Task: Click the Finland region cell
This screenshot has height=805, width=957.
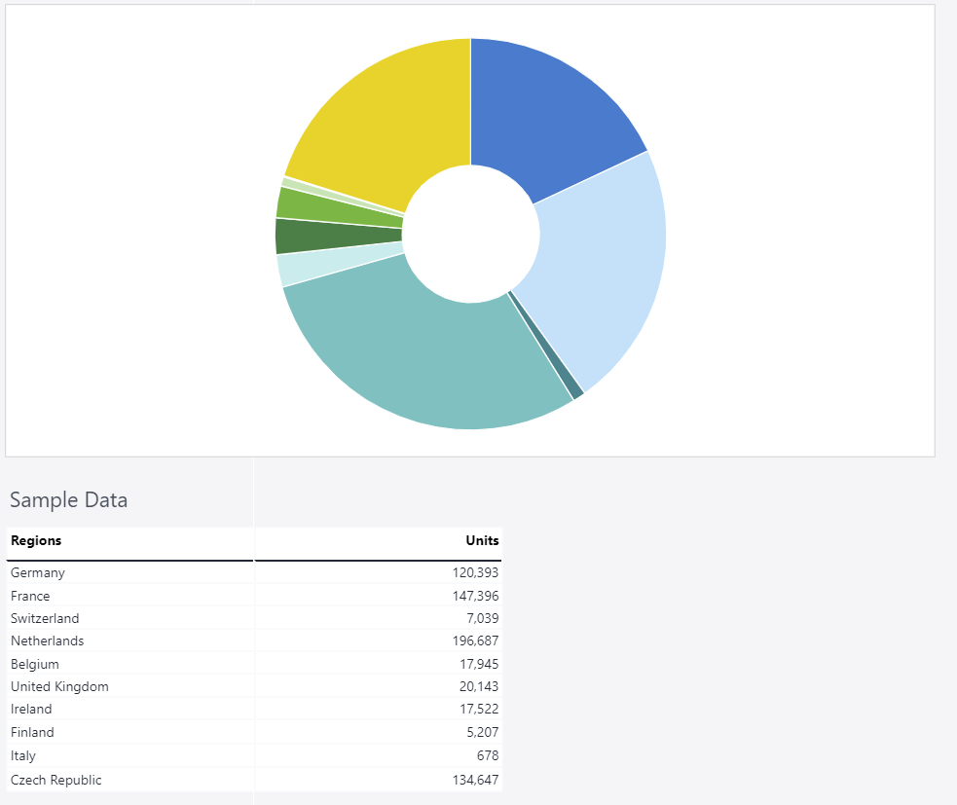Action: tap(32, 732)
